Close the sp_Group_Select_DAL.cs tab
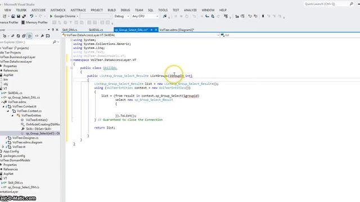This screenshot has height=202, width=360. pyautogui.click(x=156, y=30)
